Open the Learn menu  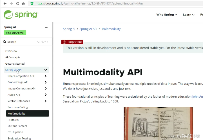click(x=189, y=15)
